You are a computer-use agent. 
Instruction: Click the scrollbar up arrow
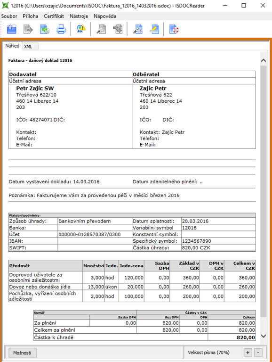pos(264,61)
